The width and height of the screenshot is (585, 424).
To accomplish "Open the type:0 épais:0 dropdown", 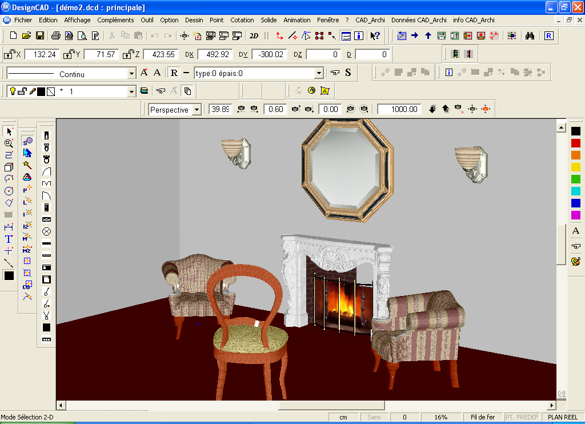I will pyautogui.click(x=319, y=73).
